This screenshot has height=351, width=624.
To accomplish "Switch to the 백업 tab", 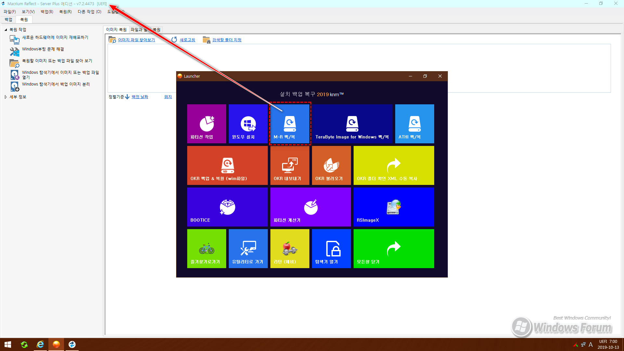I will point(8,19).
